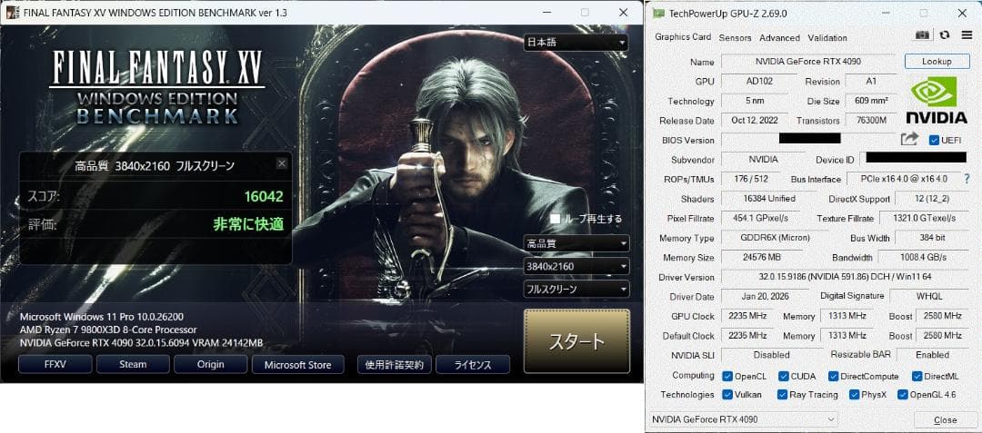This screenshot has height=433, width=982.
Task: Click the Bus Interface question mark
Action: click(x=967, y=179)
